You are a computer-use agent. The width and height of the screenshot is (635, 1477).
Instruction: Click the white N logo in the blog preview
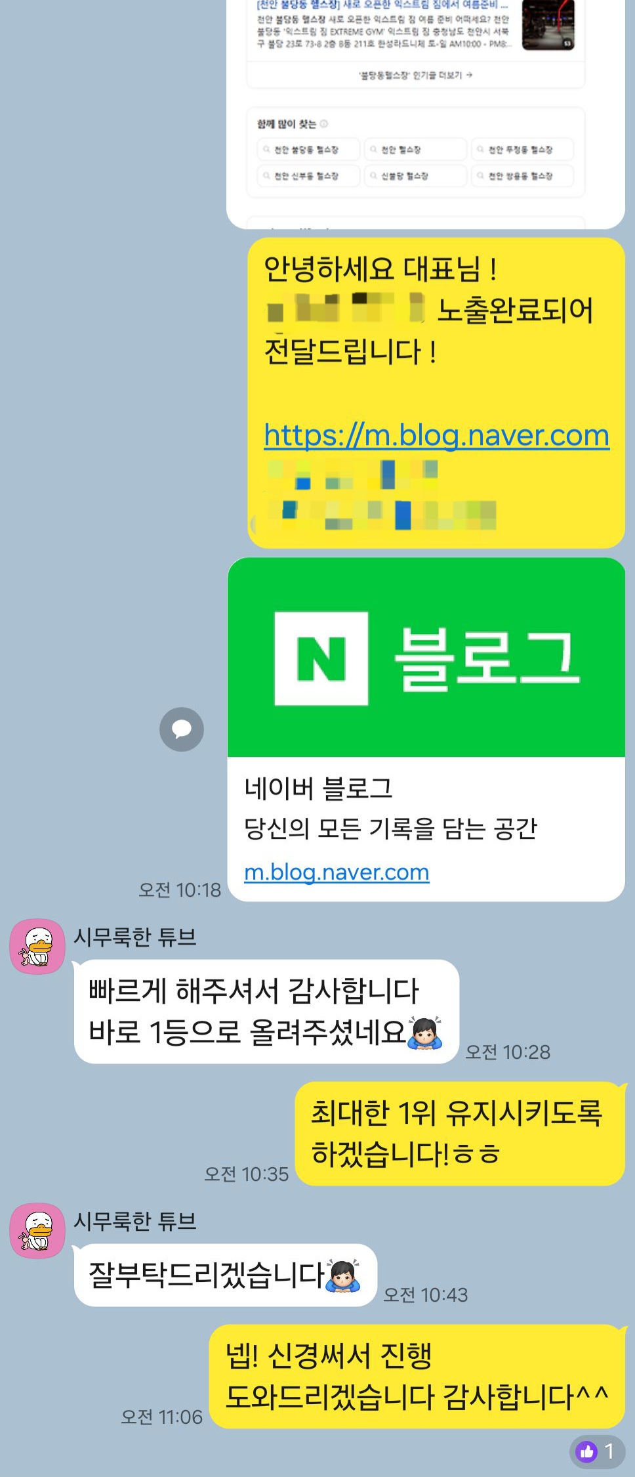pyautogui.click(x=321, y=658)
